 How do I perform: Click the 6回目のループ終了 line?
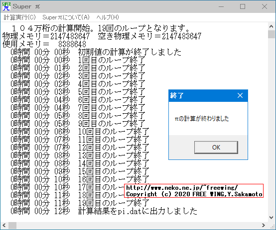(78, 100)
